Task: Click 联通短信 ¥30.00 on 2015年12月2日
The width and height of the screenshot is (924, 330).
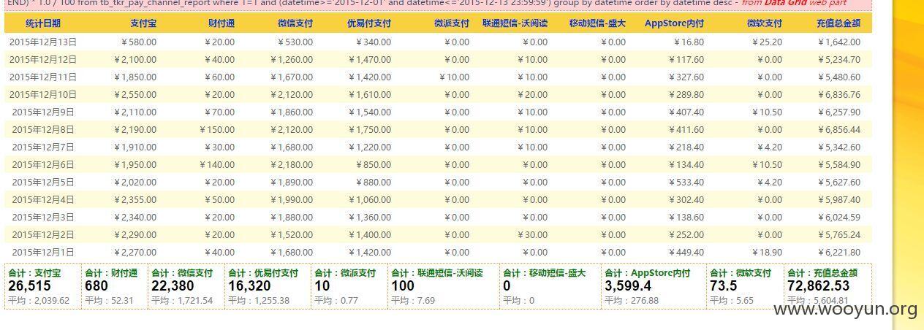Action: pos(532,235)
